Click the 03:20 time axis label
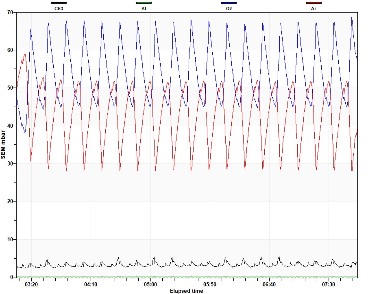This screenshot has width=368, height=294. (31, 285)
